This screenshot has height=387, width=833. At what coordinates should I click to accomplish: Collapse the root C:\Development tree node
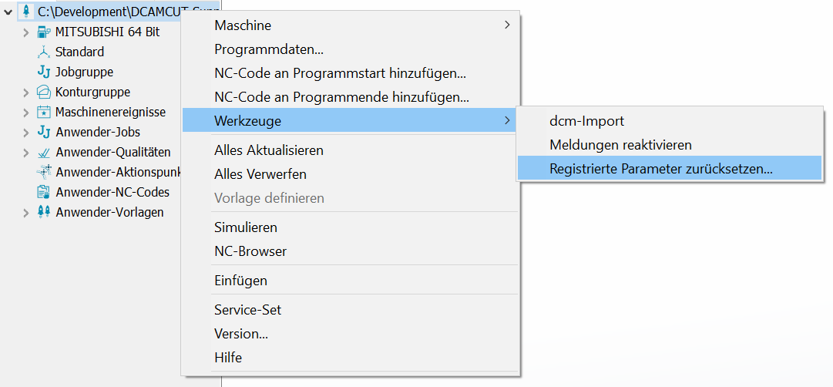[x=8, y=12]
